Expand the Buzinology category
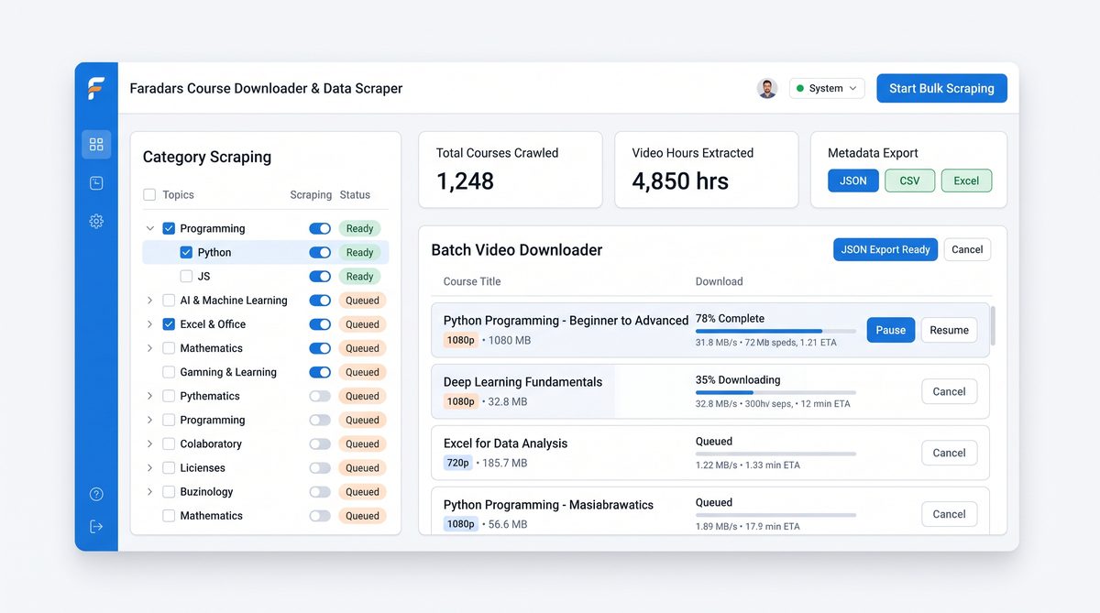 [x=149, y=491]
